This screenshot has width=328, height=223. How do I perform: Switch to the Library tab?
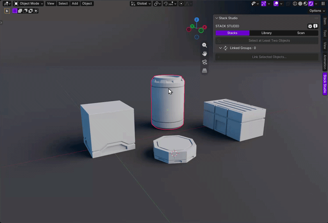tap(266, 33)
